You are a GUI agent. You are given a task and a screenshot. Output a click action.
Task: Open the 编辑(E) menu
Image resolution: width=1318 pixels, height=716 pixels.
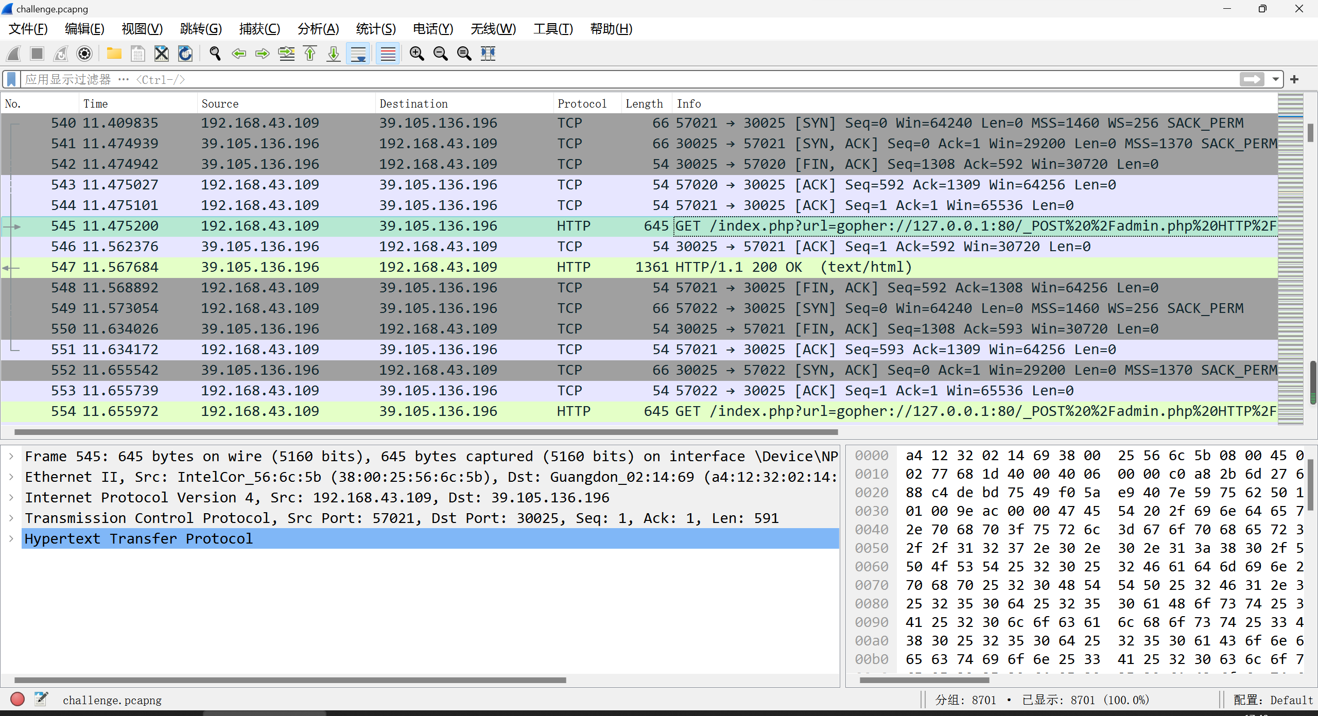pyautogui.click(x=84, y=29)
